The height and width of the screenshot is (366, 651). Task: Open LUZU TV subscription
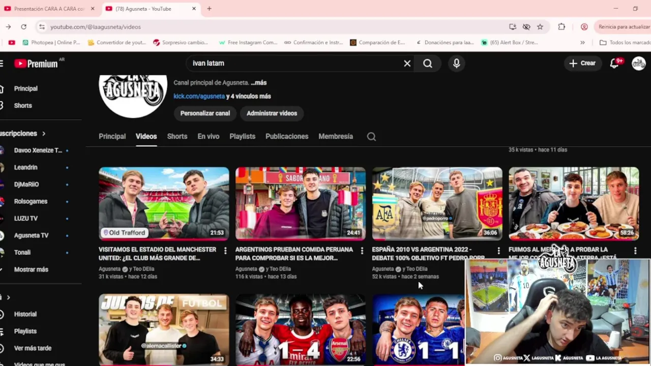pos(26,219)
